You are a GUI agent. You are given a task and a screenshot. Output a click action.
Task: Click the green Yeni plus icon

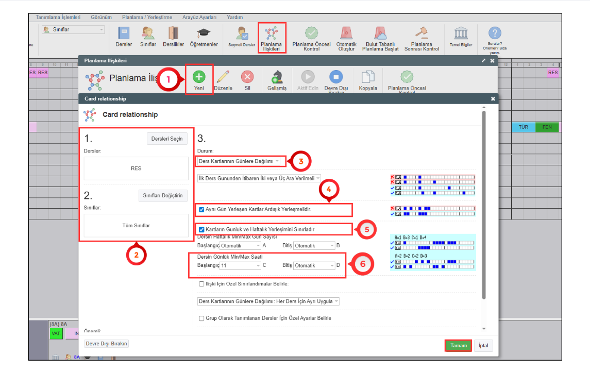pyautogui.click(x=199, y=77)
